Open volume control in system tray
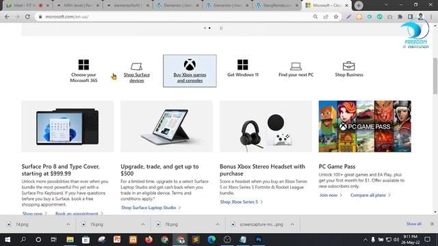The height and width of the screenshot is (246, 438). click(396, 239)
